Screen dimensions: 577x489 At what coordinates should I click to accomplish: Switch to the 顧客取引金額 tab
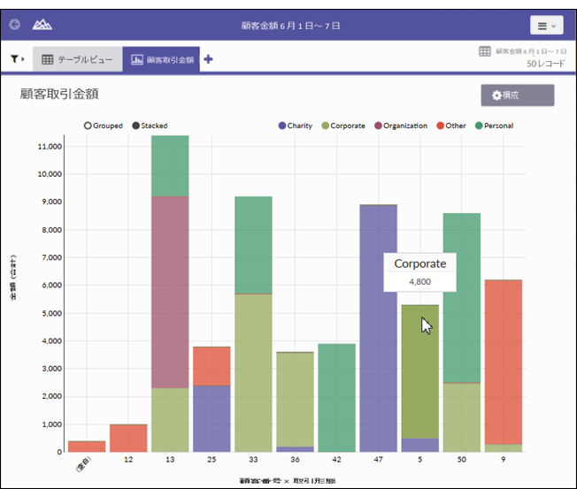(161, 59)
